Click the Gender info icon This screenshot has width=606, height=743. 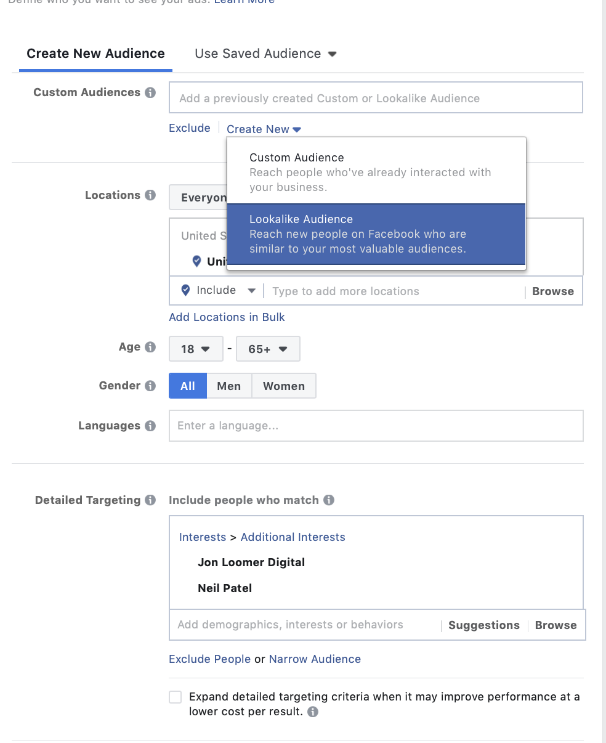tap(150, 386)
